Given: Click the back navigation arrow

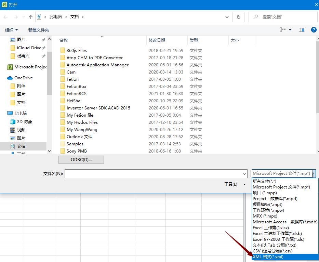Looking at the screenshot, I should tap(6, 17).
